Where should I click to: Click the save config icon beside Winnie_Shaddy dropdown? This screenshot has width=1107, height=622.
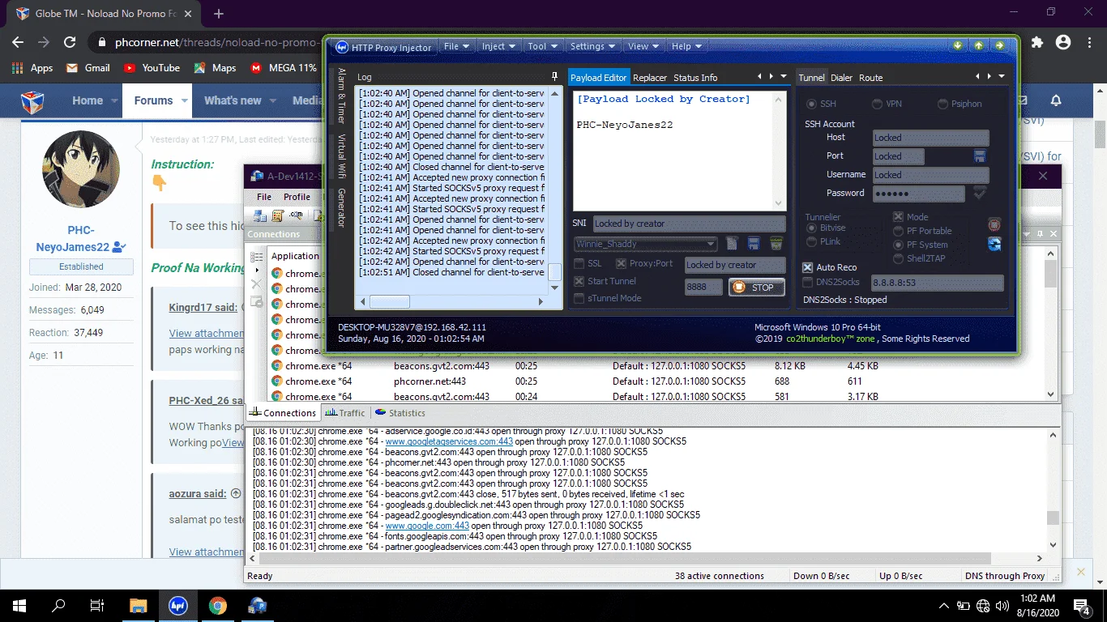tap(754, 244)
